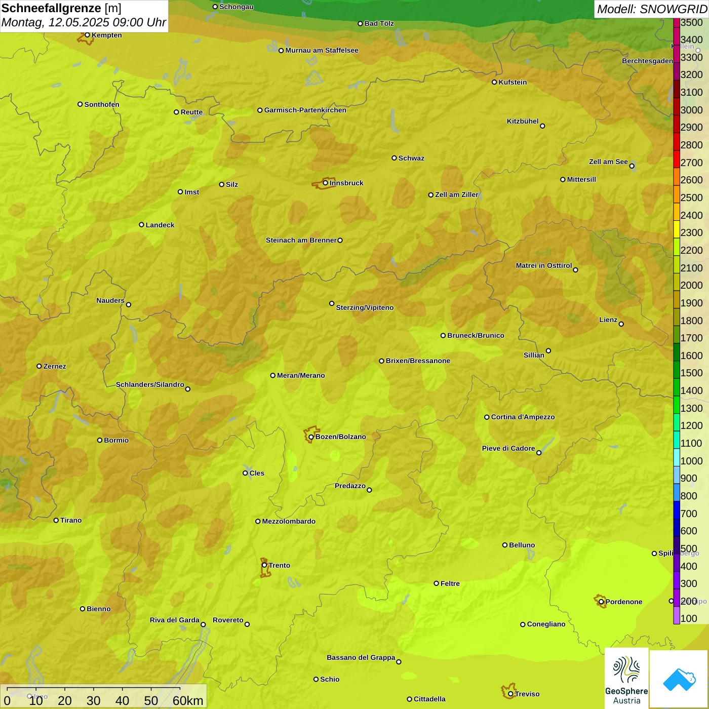Viewport: 709px width, 709px height.
Task: Click the magenta legend swatch beside 3500
Action: [x=677, y=22]
